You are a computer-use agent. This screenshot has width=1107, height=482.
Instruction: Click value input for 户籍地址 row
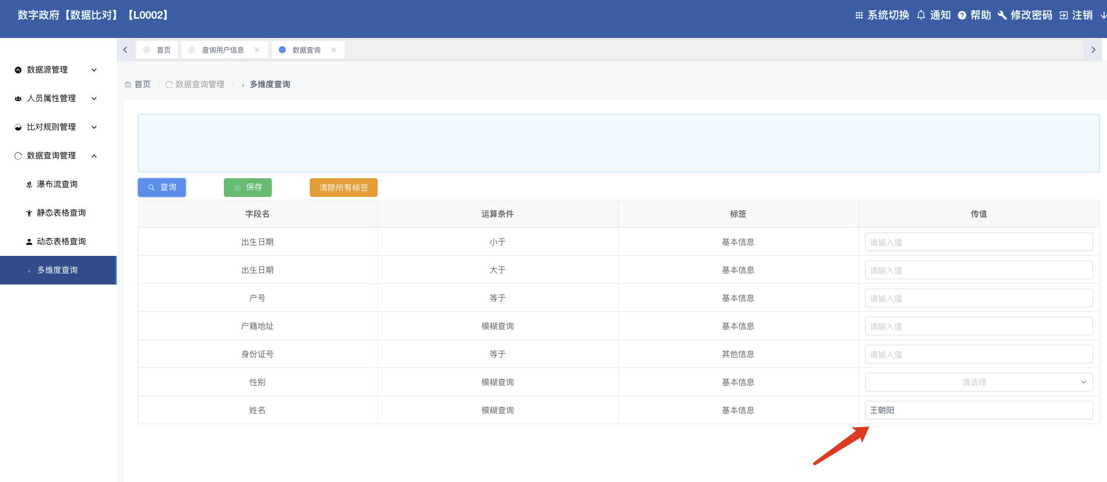click(x=978, y=326)
